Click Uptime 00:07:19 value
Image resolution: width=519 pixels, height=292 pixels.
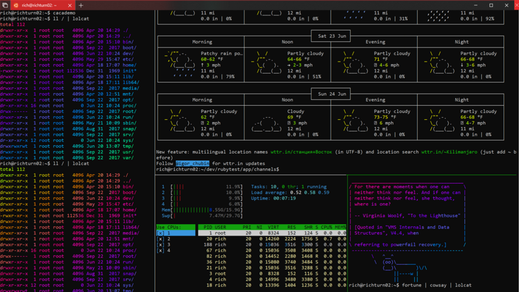click(x=284, y=199)
